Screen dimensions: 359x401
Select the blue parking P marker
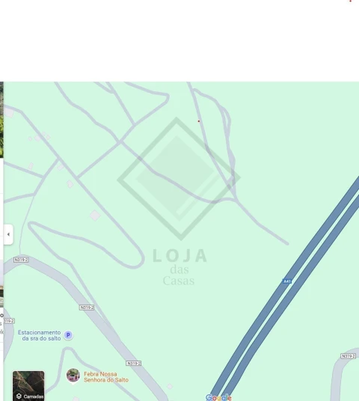[x=68, y=335]
